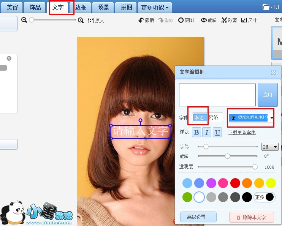This screenshot has height=226, width=282.
Task: Click the zoom in magnifier icon
Action: pyautogui.click(x=81, y=20)
